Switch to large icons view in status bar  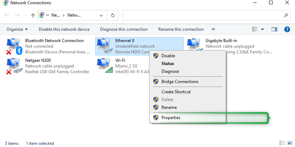290,143
